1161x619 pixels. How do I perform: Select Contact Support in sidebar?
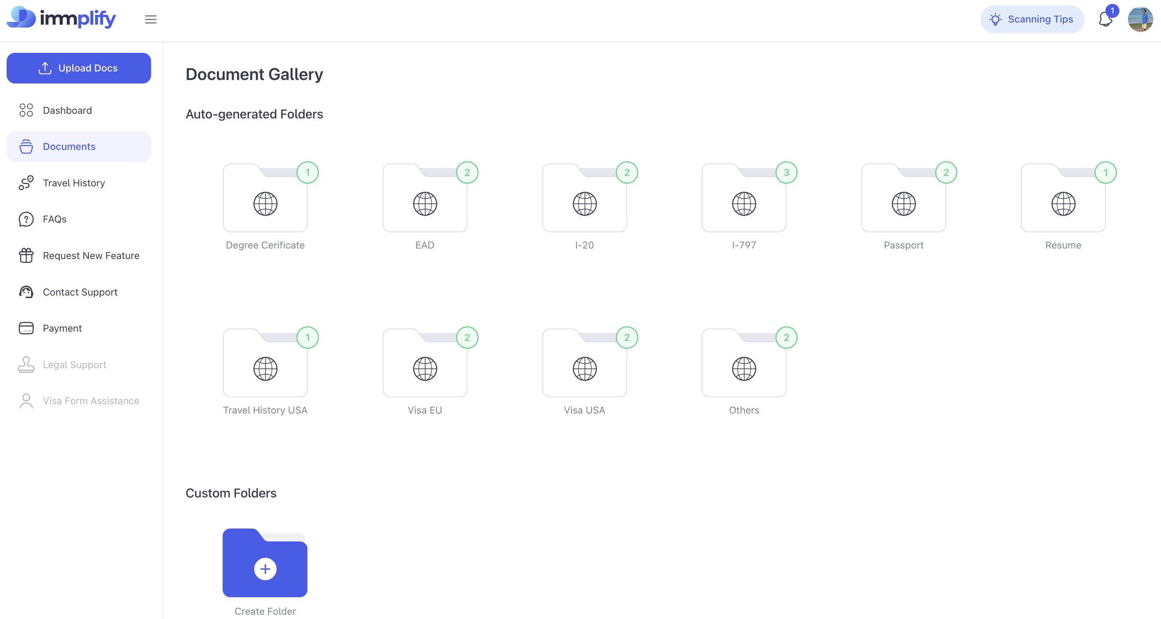(80, 292)
